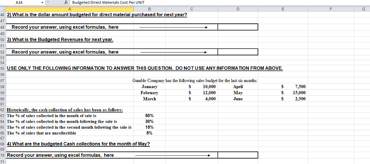The image size is (370, 164).
Task: Click the Gamble Company sales budget text
Action: [x=195, y=81]
